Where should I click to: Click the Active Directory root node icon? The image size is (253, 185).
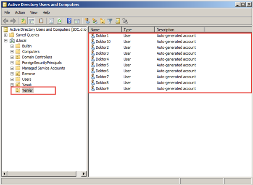pos(5,29)
